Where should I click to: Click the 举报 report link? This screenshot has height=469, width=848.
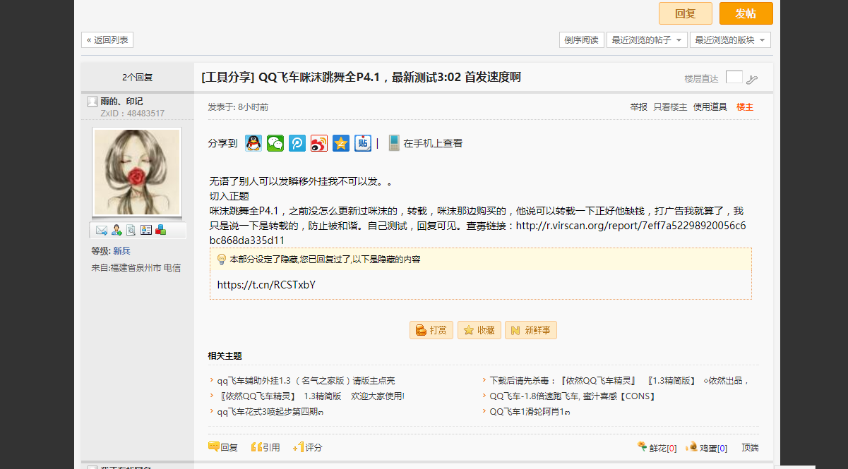[639, 107]
